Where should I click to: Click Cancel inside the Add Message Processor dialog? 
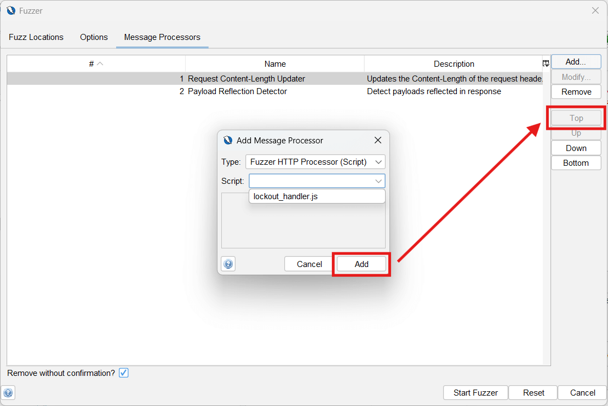tap(308, 264)
